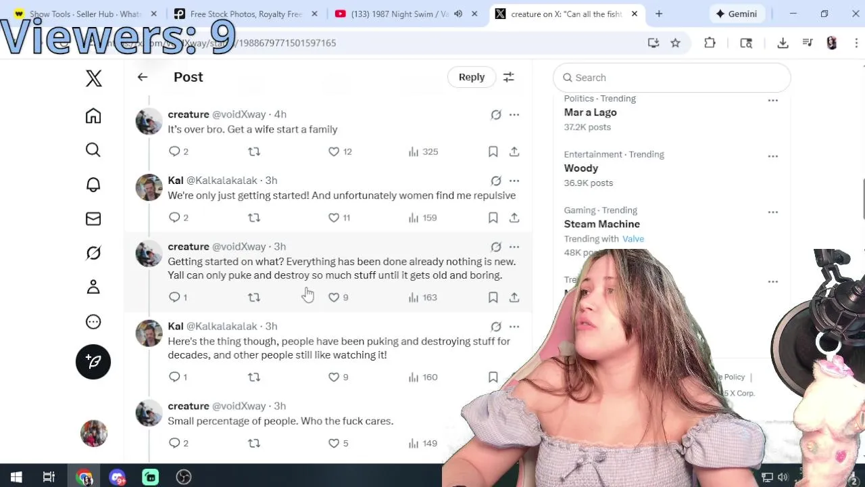The height and width of the screenshot is (487, 865).
Task: Open Grok in the X sidebar
Action: click(x=93, y=253)
